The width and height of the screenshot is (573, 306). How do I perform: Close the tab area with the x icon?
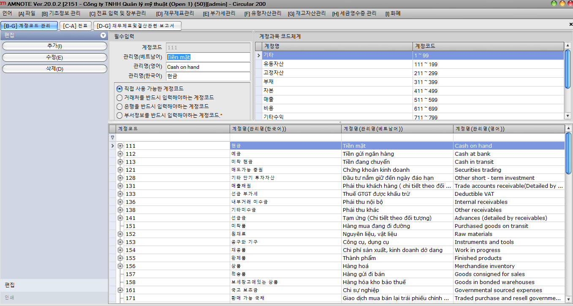(570, 25)
